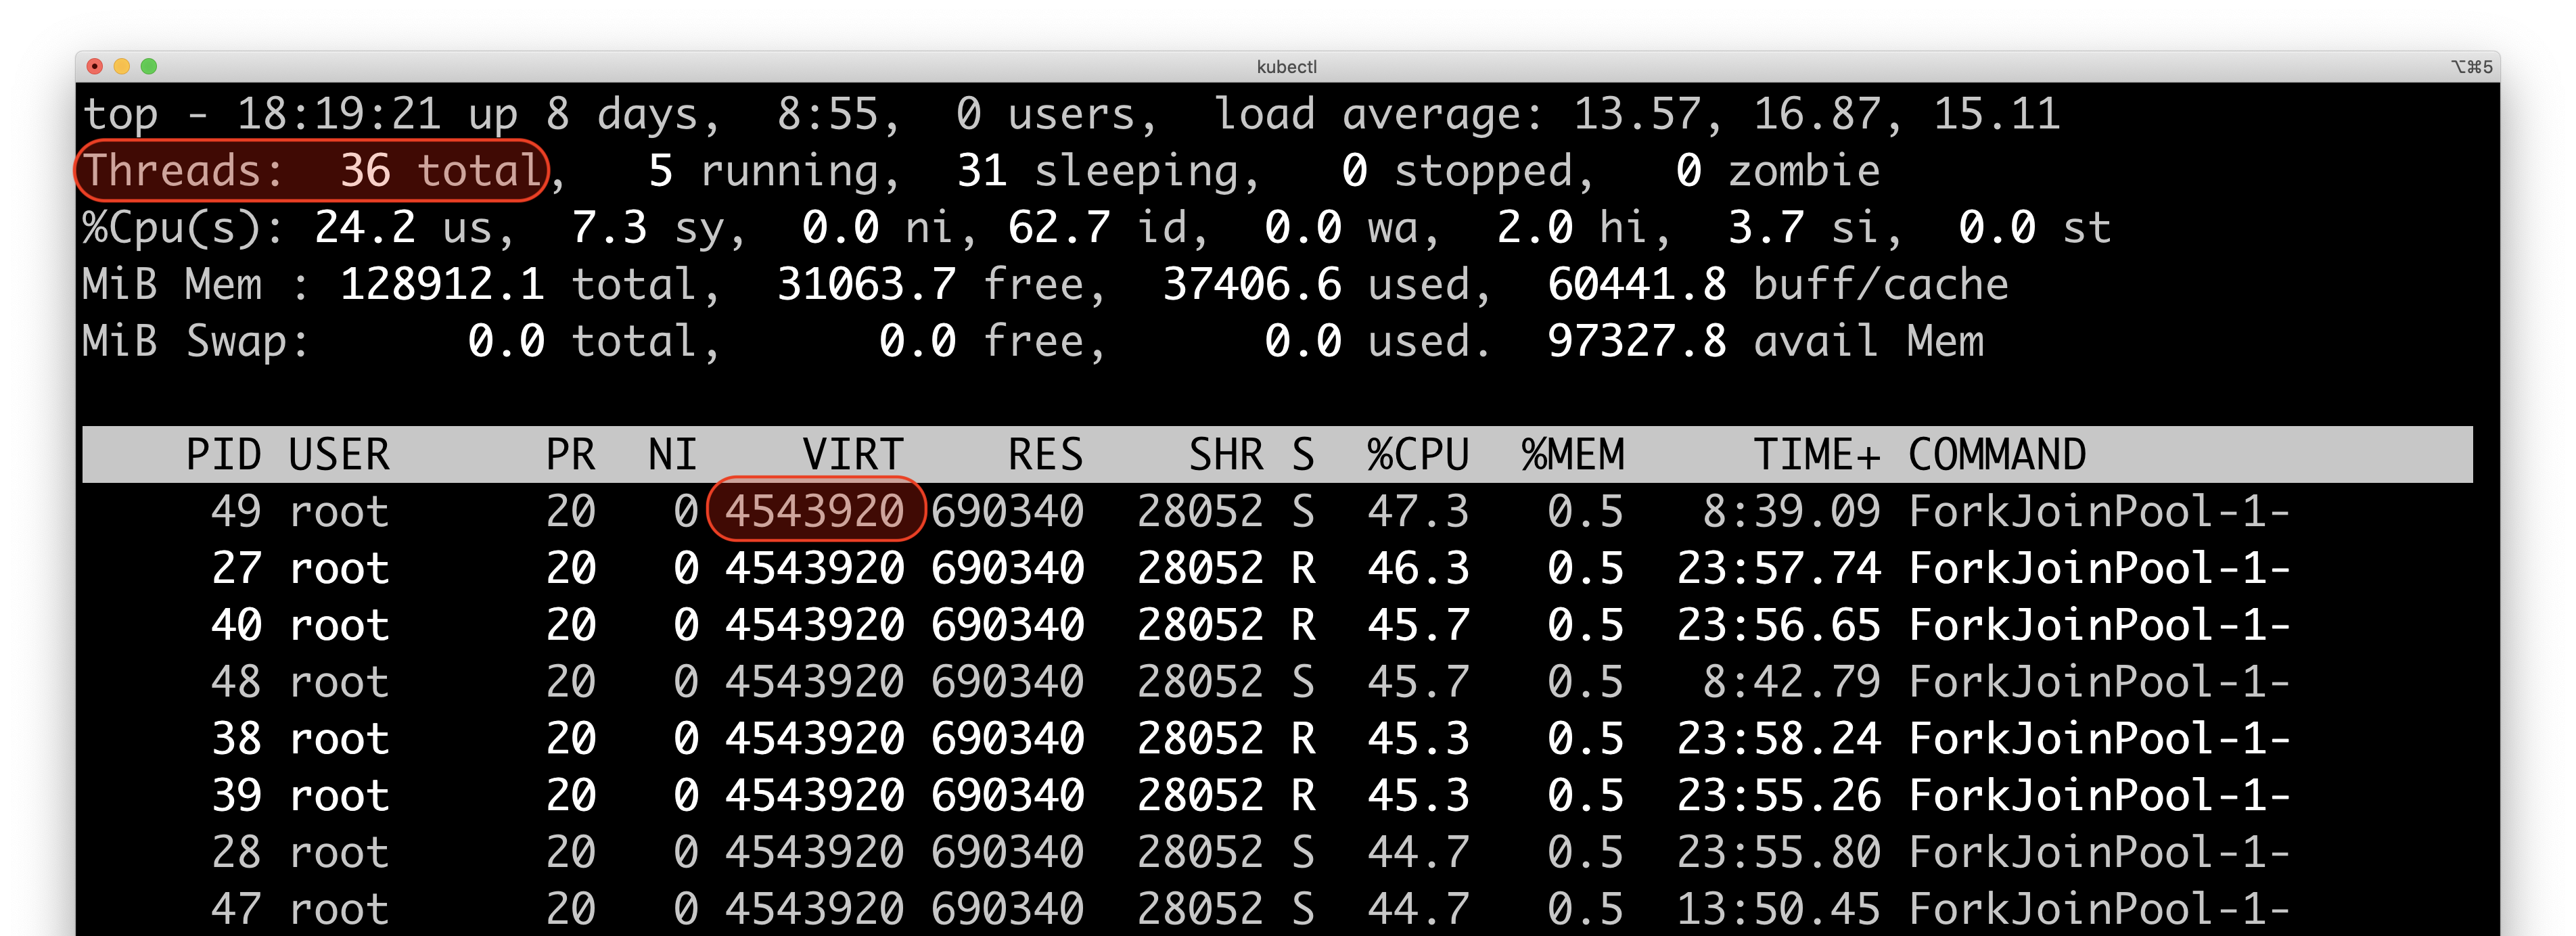
Task: Click the TIME+ column header
Action: [1816, 455]
